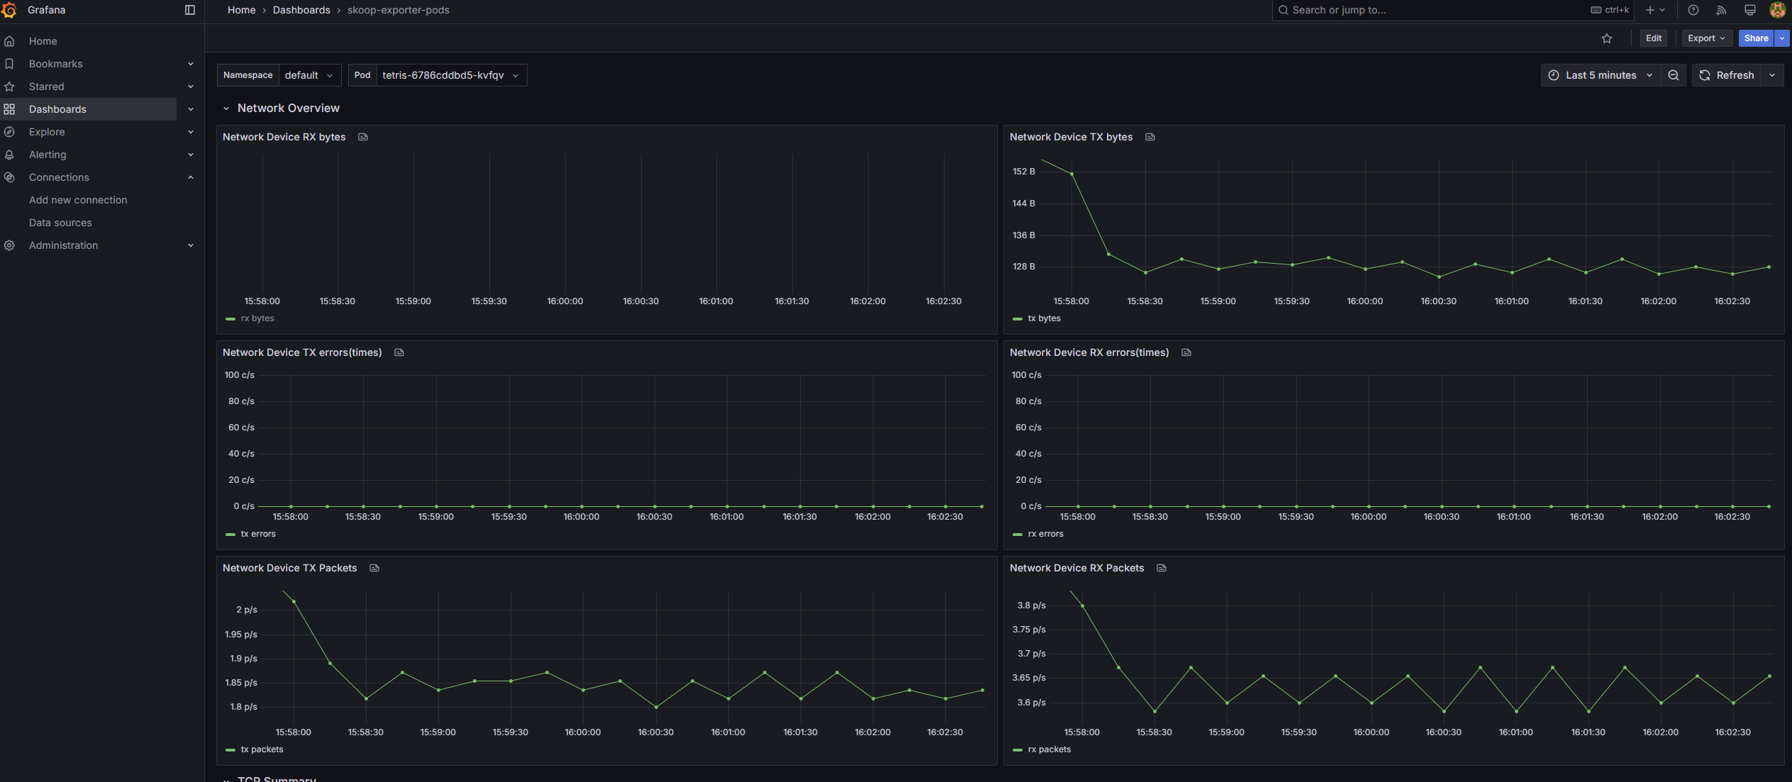This screenshot has height=782, width=1792.
Task: Open Explore in the sidebar
Action: tap(47, 132)
